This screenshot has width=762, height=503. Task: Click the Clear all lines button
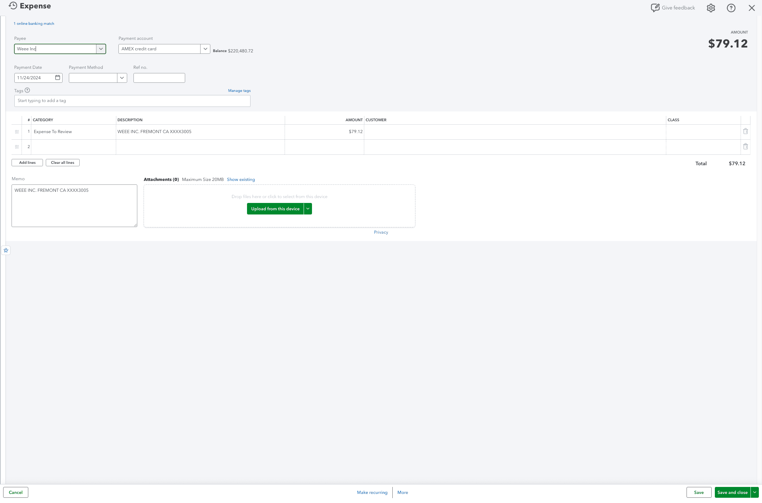coord(63,162)
